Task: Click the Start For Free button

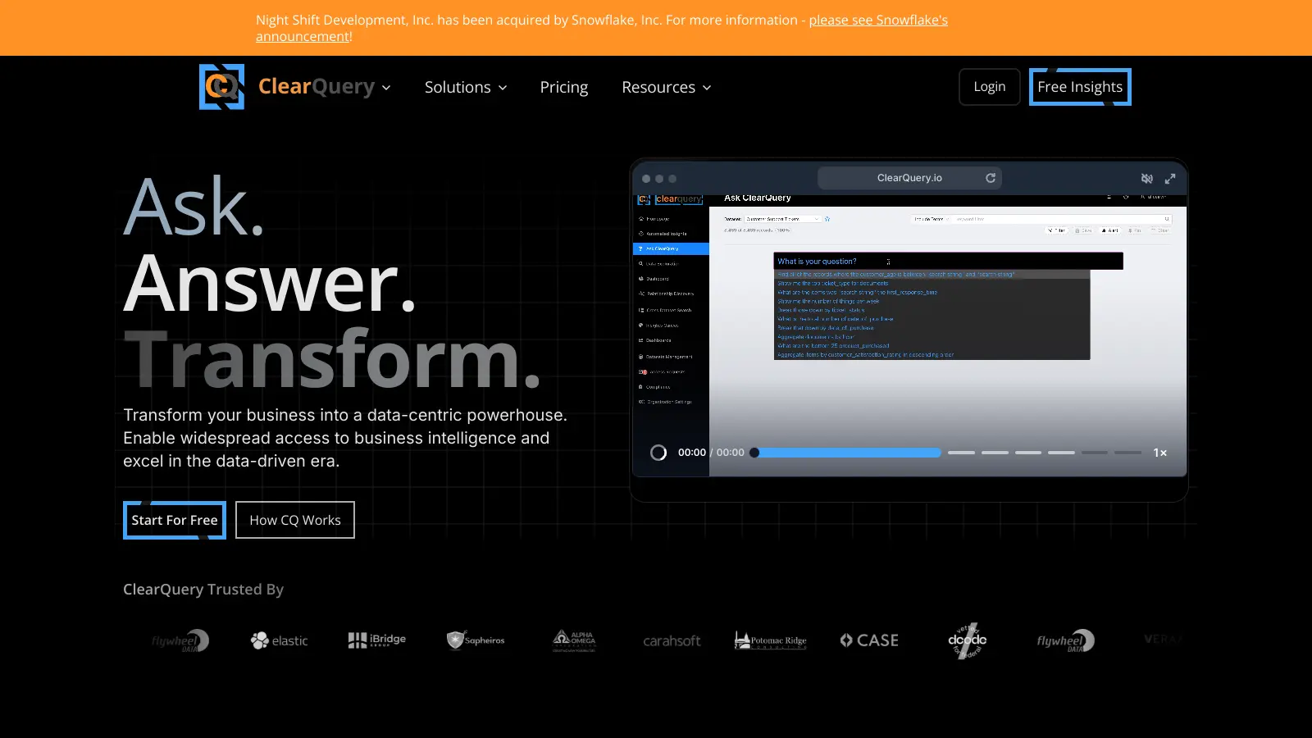Action: pos(174,519)
